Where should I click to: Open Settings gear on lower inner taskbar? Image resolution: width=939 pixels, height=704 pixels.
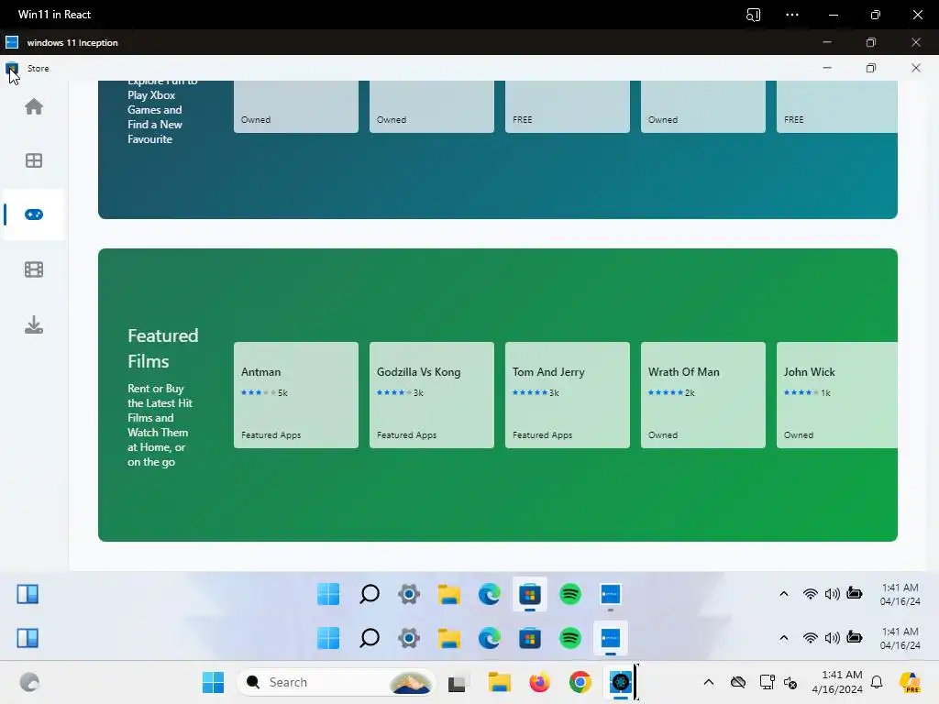[x=409, y=638]
